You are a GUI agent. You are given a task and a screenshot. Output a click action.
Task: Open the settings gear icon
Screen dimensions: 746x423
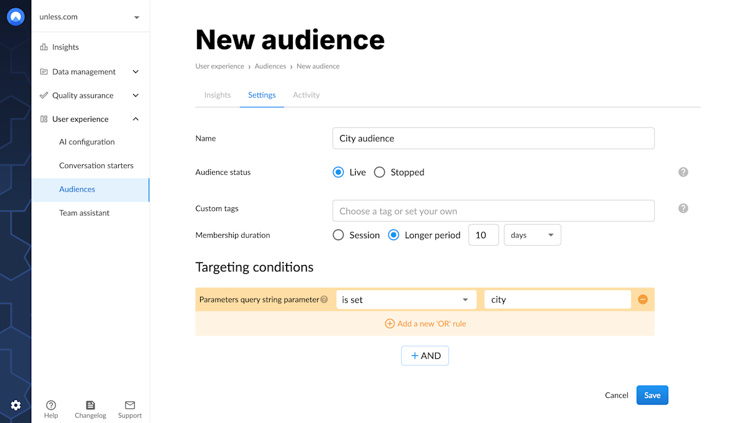(16, 406)
